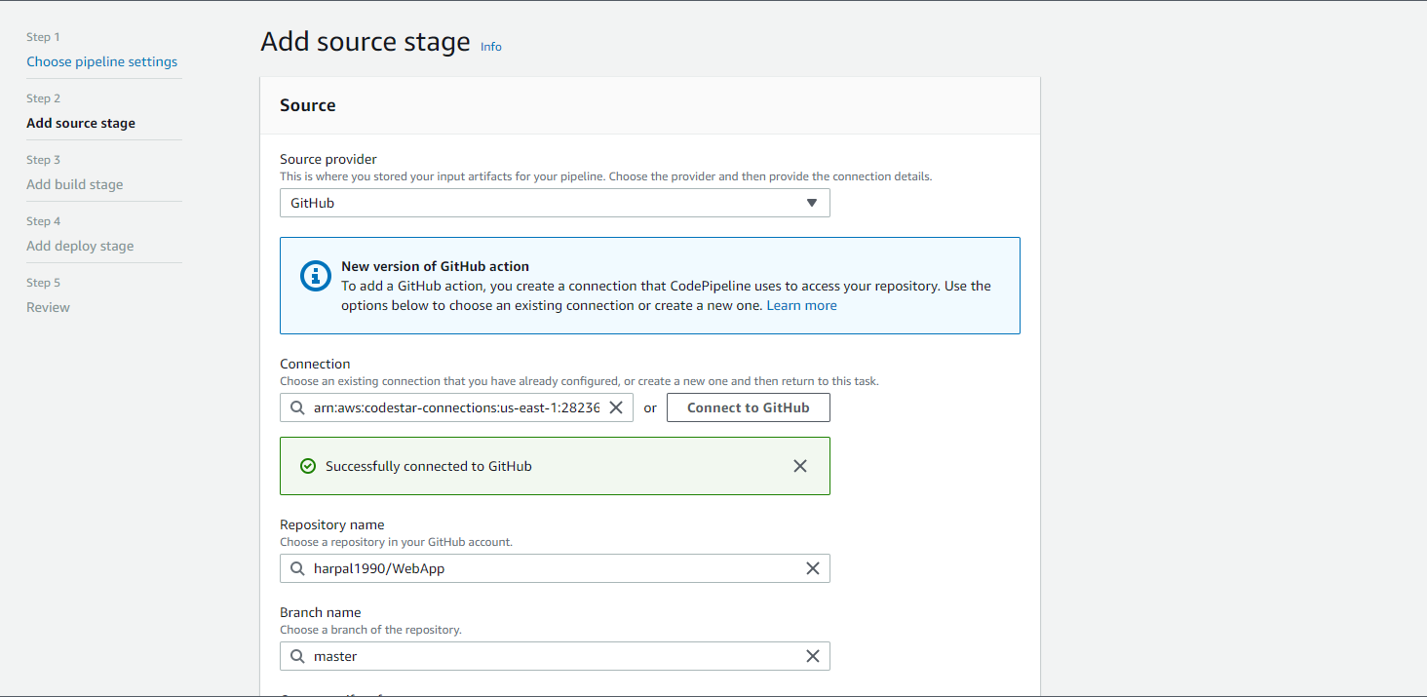Viewport: 1427px width, 697px height.
Task: Clear the Branch name field with its X
Action: (813, 656)
